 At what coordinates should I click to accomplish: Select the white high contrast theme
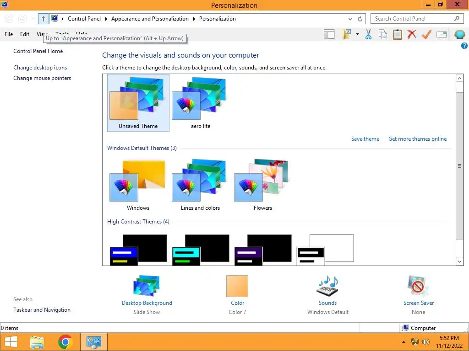tap(325, 250)
